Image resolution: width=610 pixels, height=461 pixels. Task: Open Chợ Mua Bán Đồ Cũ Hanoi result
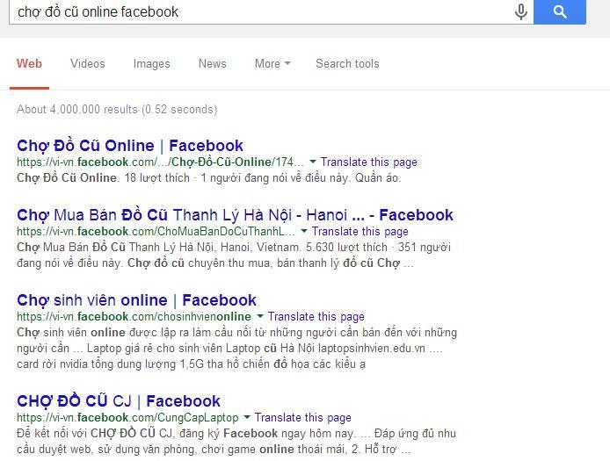[x=235, y=215]
